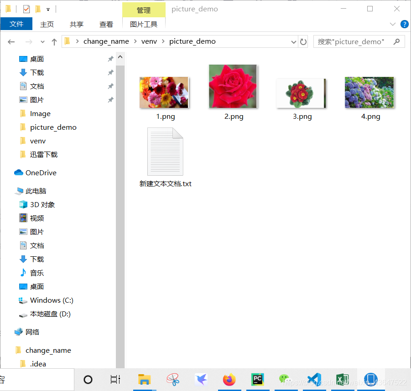Select the 管理 contextual tab
This screenshot has height=391, width=411.
[144, 10]
